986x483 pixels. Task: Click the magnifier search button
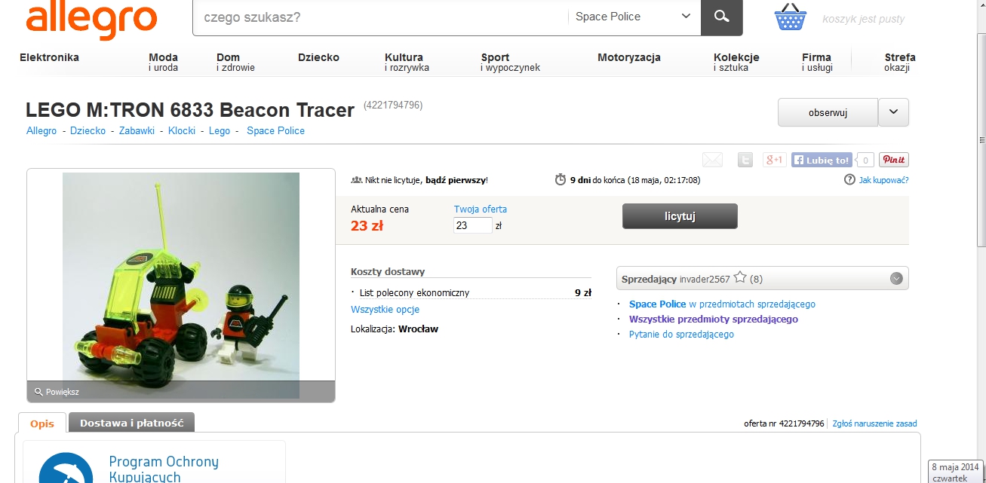(721, 17)
